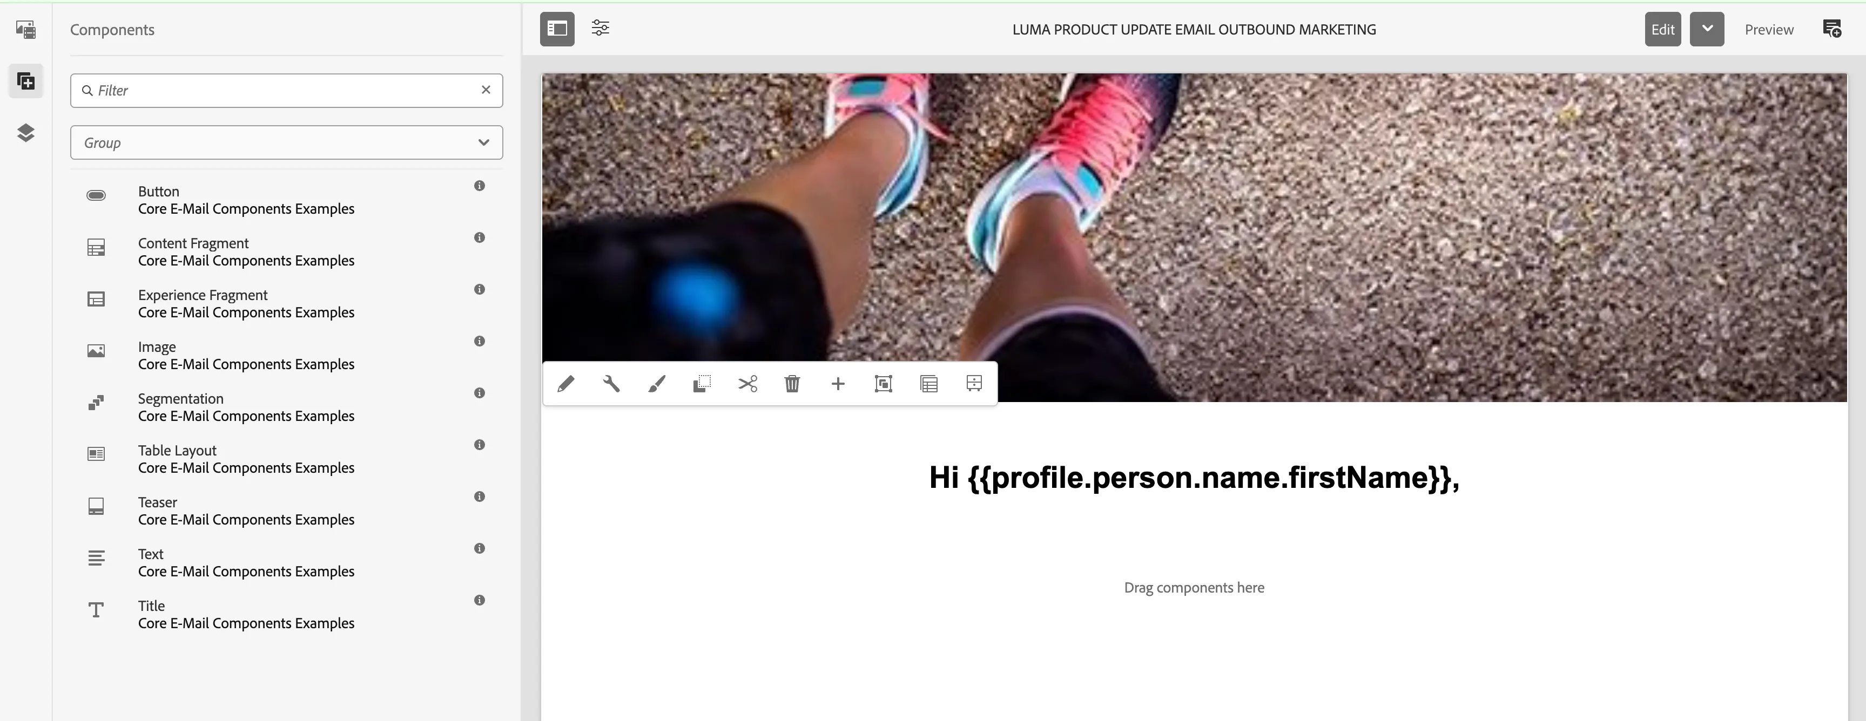The height and width of the screenshot is (721, 1866).
Task: Click the last component toolbar icon
Action: pyautogui.click(x=974, y=383)
